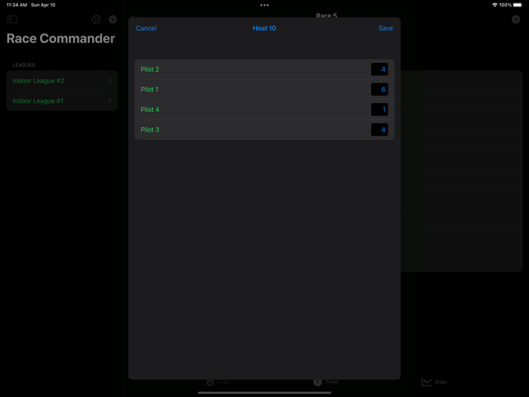The height and width of the screenshot is (397, 529).
Task: Edit Pilot 4 score field
Action: (x=379, y=110)
